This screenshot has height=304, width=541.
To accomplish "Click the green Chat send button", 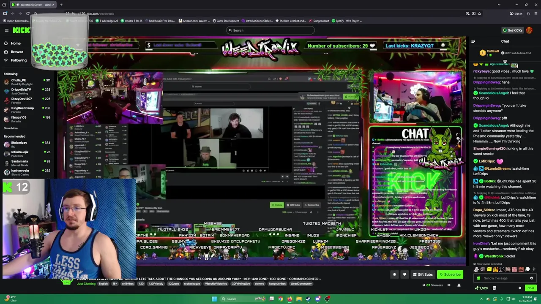I will 530,288.
